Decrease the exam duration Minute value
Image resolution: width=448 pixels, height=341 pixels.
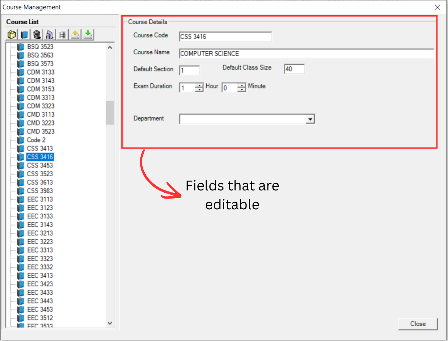tap(241, 90)
